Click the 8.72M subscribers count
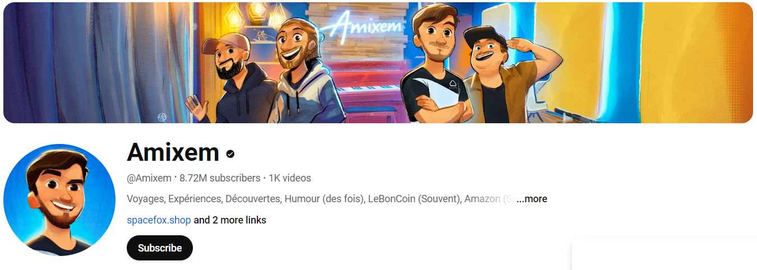The image size is (757, 270). click(x=220, y=178)
